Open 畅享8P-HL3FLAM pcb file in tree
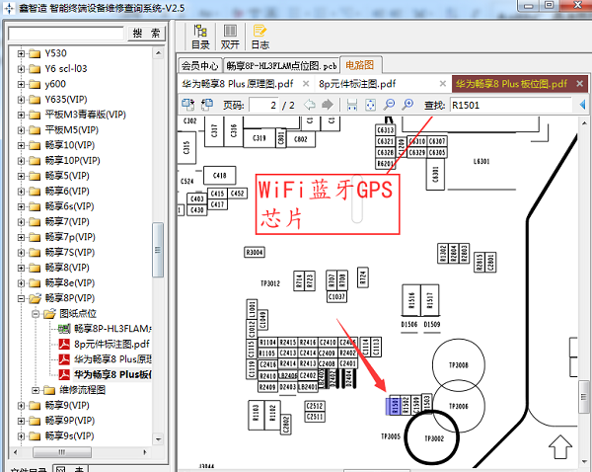Screen dimensions: 592x472 [x=112, y=329]
